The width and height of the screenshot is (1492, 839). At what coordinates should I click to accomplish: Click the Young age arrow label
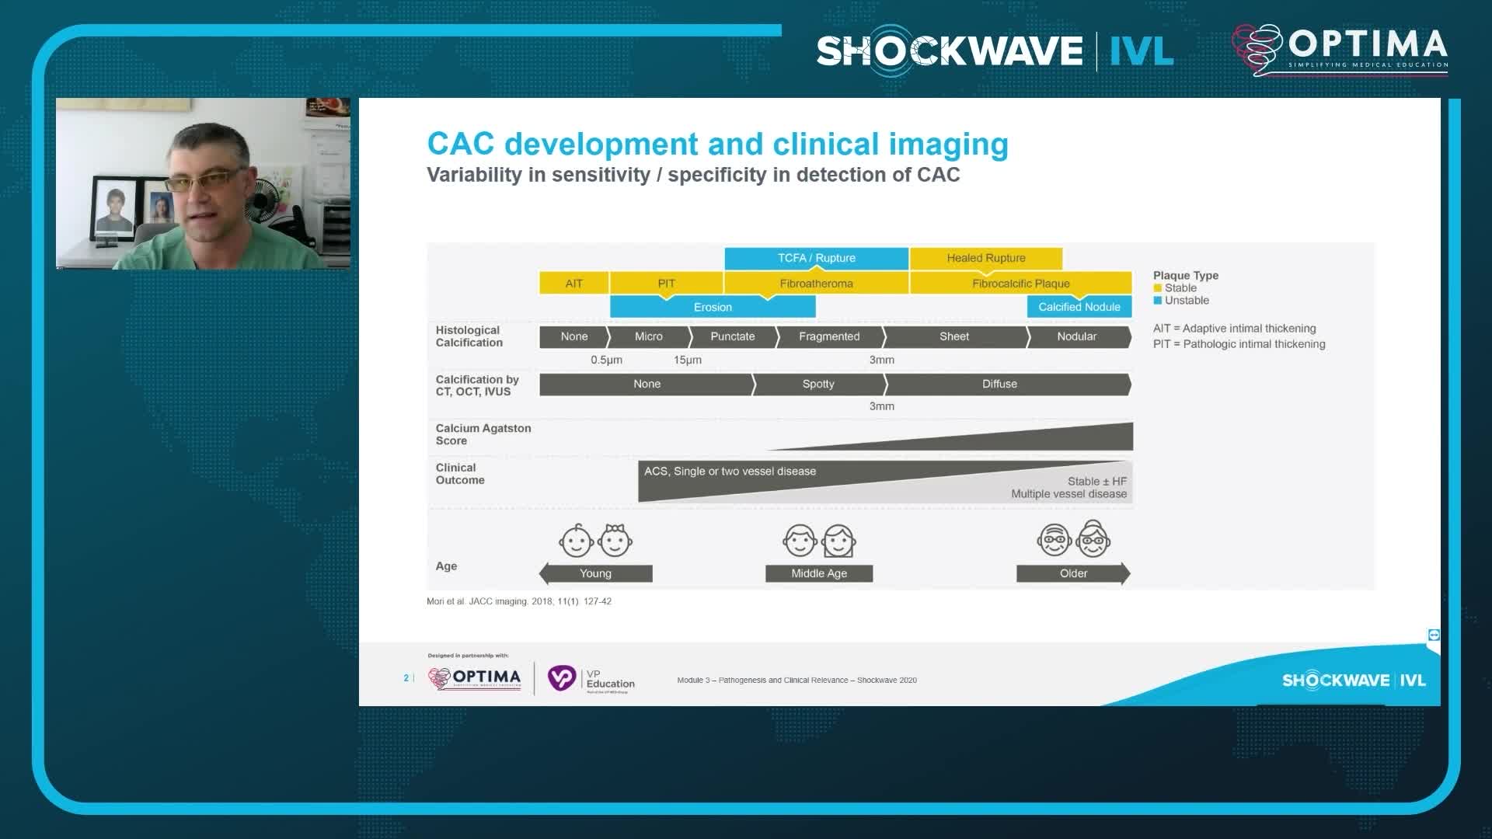click(595, 573)
